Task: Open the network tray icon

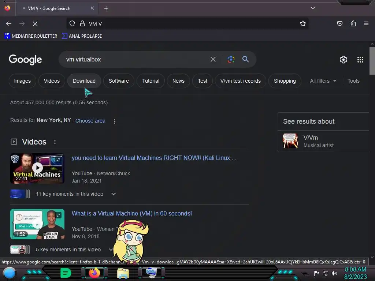Action: (326, 273)
